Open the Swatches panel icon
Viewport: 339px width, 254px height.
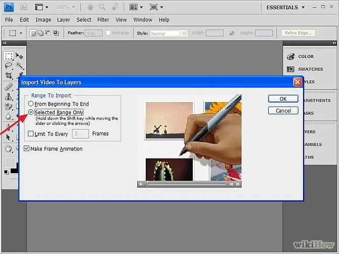(290, 69)
